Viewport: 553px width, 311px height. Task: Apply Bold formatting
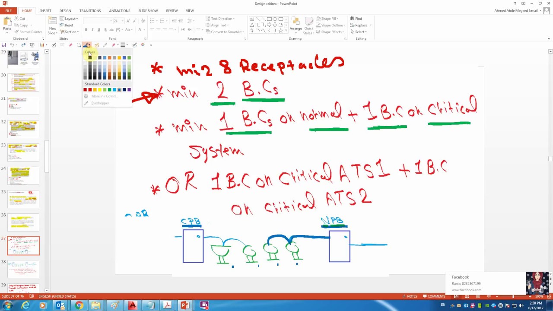86,30
